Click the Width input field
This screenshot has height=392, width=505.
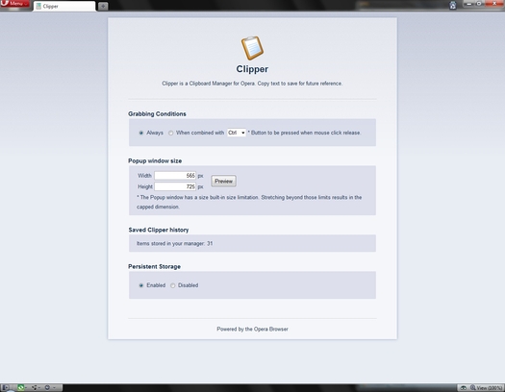175,176
